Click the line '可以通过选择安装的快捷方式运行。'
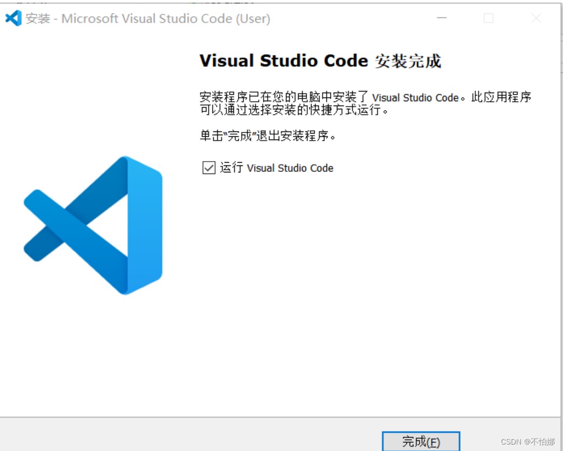Screen dimensions: 563x451 294,110
